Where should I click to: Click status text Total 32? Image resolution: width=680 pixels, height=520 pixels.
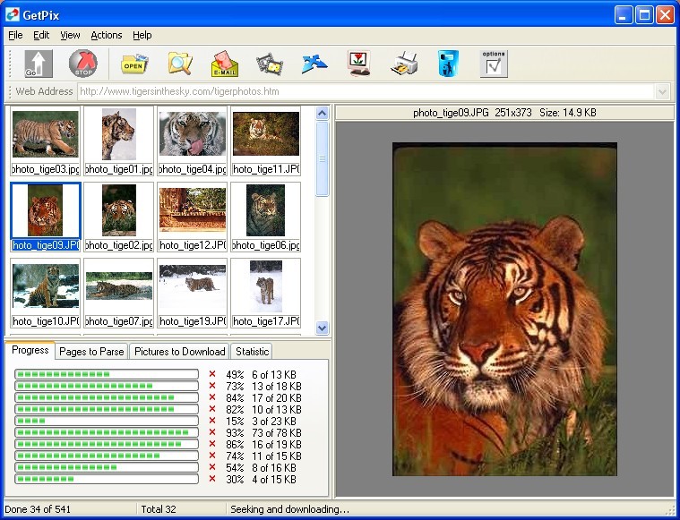tap(159, 509)
